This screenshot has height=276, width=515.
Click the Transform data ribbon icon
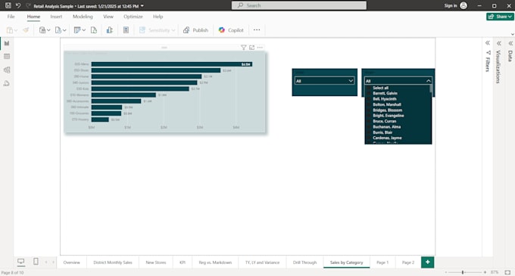coord(76,30)
